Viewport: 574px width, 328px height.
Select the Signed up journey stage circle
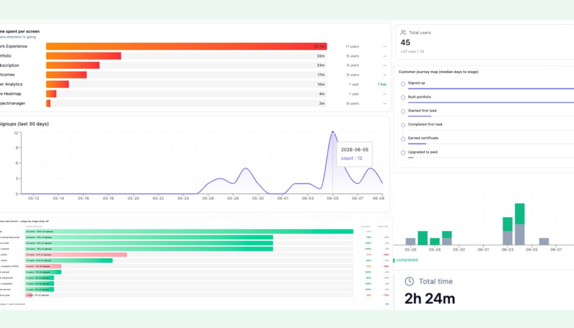click(403, 84)
